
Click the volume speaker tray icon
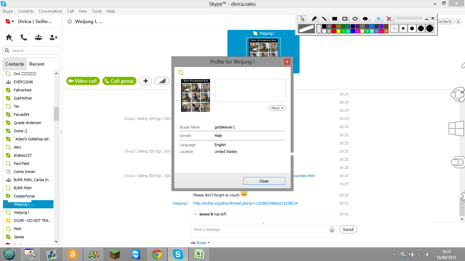[428, 255]
